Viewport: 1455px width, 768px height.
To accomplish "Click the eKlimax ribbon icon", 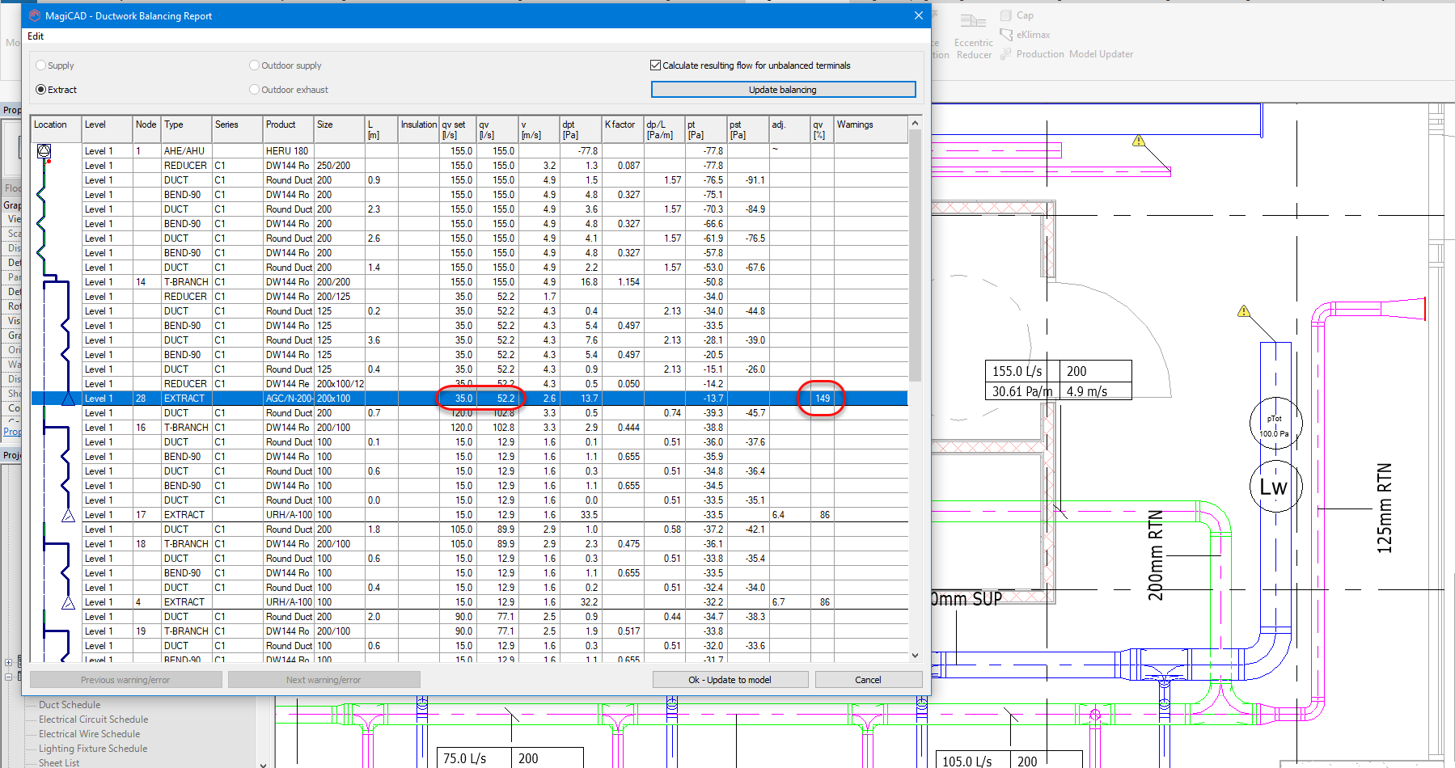I will coord(1006,35).
